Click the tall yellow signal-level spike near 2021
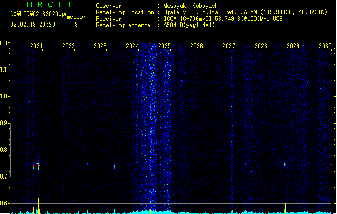Viewport: 337px width, 214px height. click(x=39, y=206)
